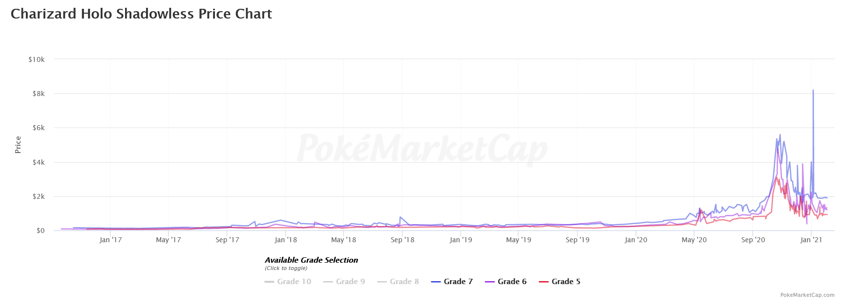Viewport: 848px width, 308px height.
Task: Click the purple Grade 6 legend line marker
Action: (x=490, y=282)
